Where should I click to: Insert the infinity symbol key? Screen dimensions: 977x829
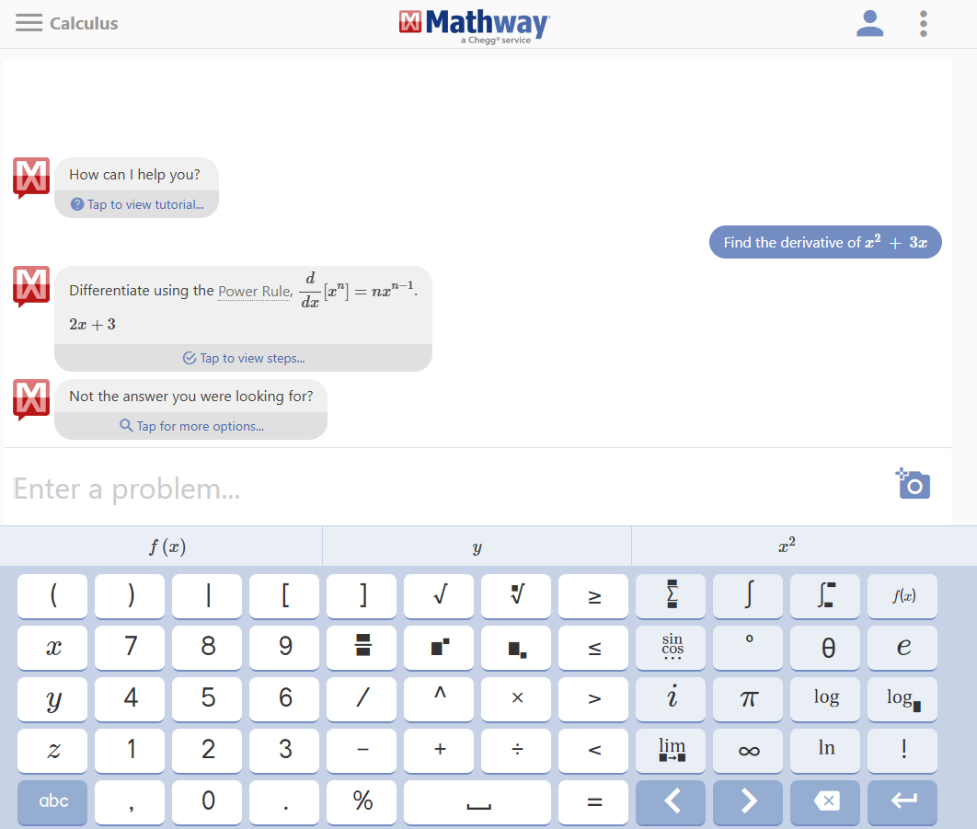[x=748, y=751]
